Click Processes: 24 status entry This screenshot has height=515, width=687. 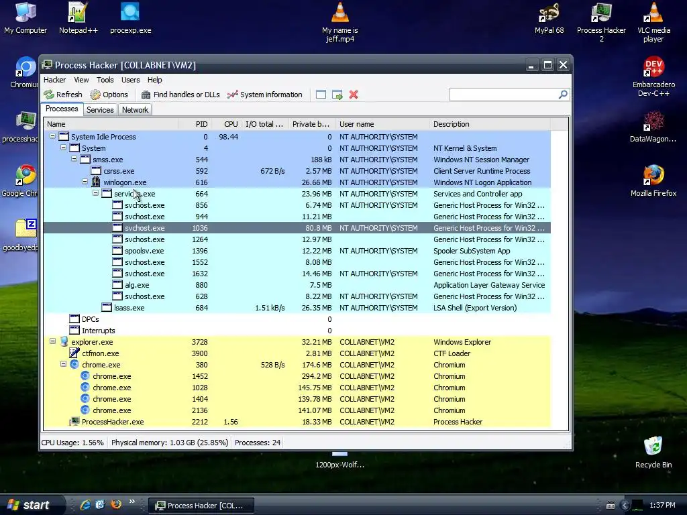pos(258,443)
